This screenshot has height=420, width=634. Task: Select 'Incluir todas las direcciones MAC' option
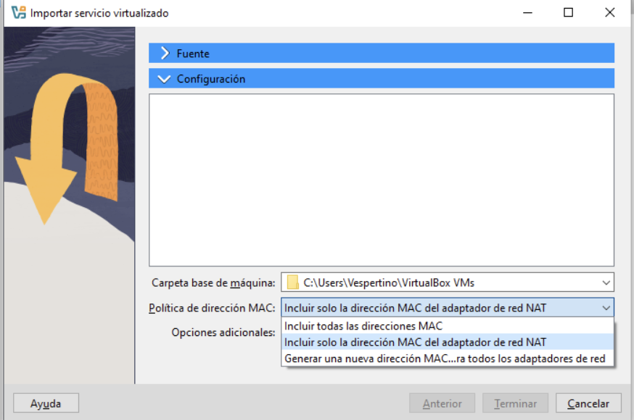[447, 326]
